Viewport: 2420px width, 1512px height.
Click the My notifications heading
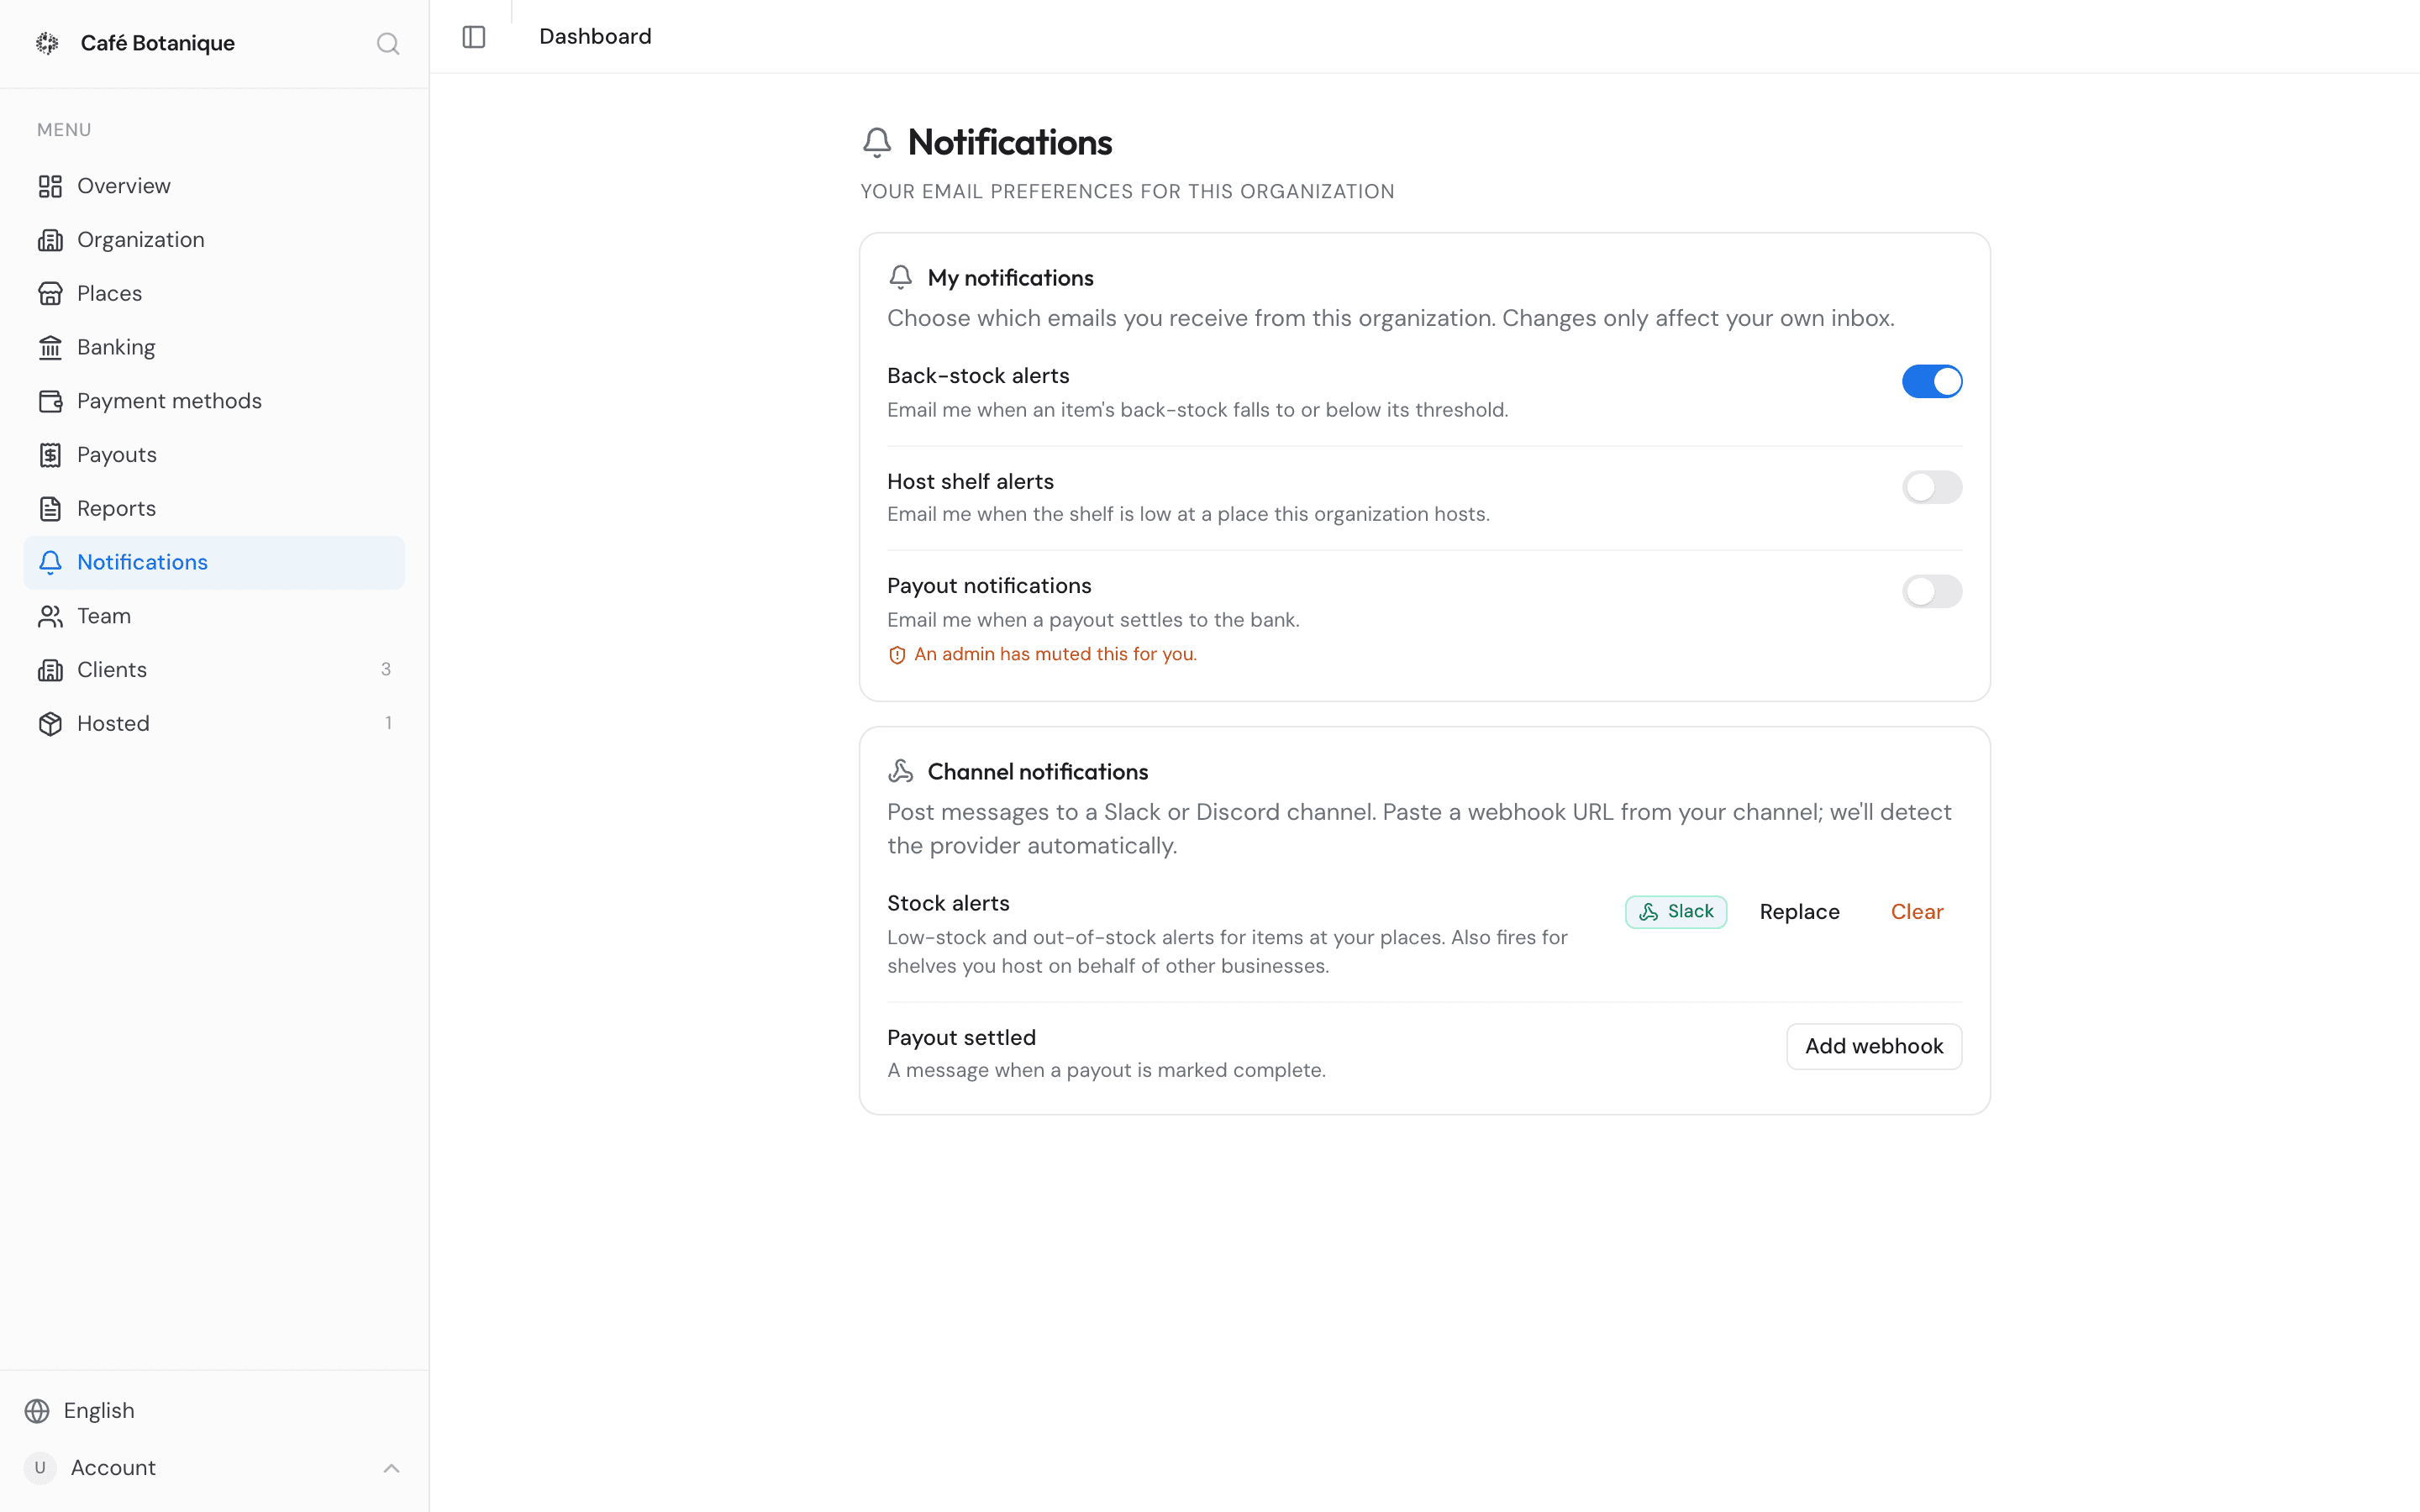pyautogui.click(x=1010, y=278)
